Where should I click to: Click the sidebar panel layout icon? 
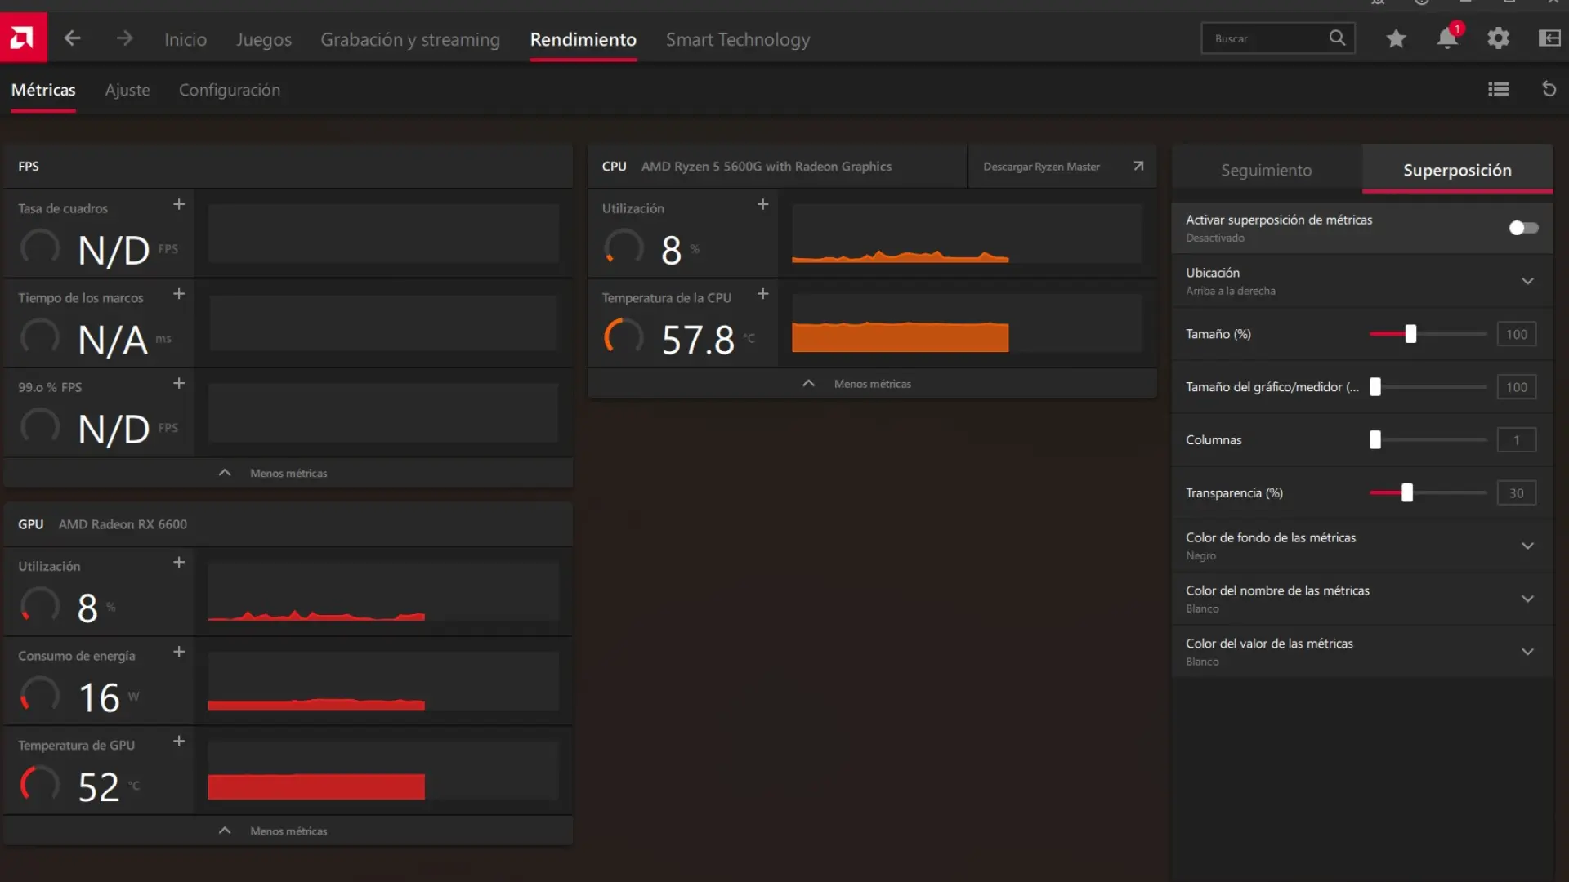1549,38
